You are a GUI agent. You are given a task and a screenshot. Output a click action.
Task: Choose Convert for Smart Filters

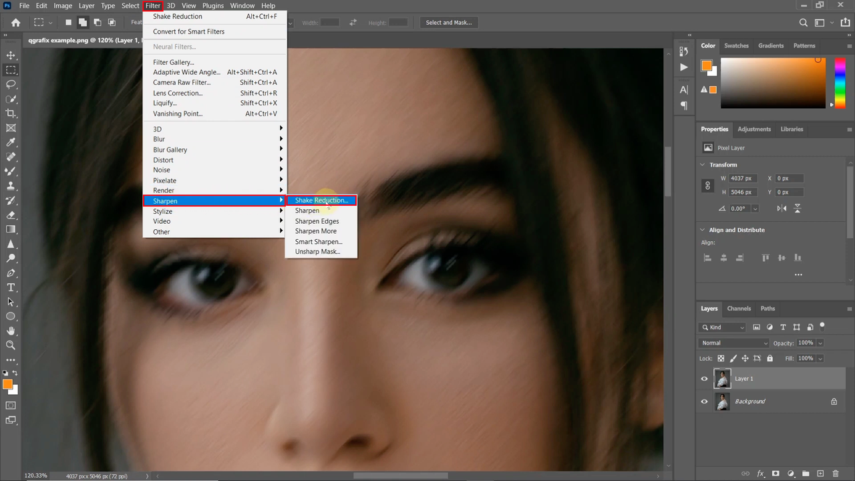214,31
